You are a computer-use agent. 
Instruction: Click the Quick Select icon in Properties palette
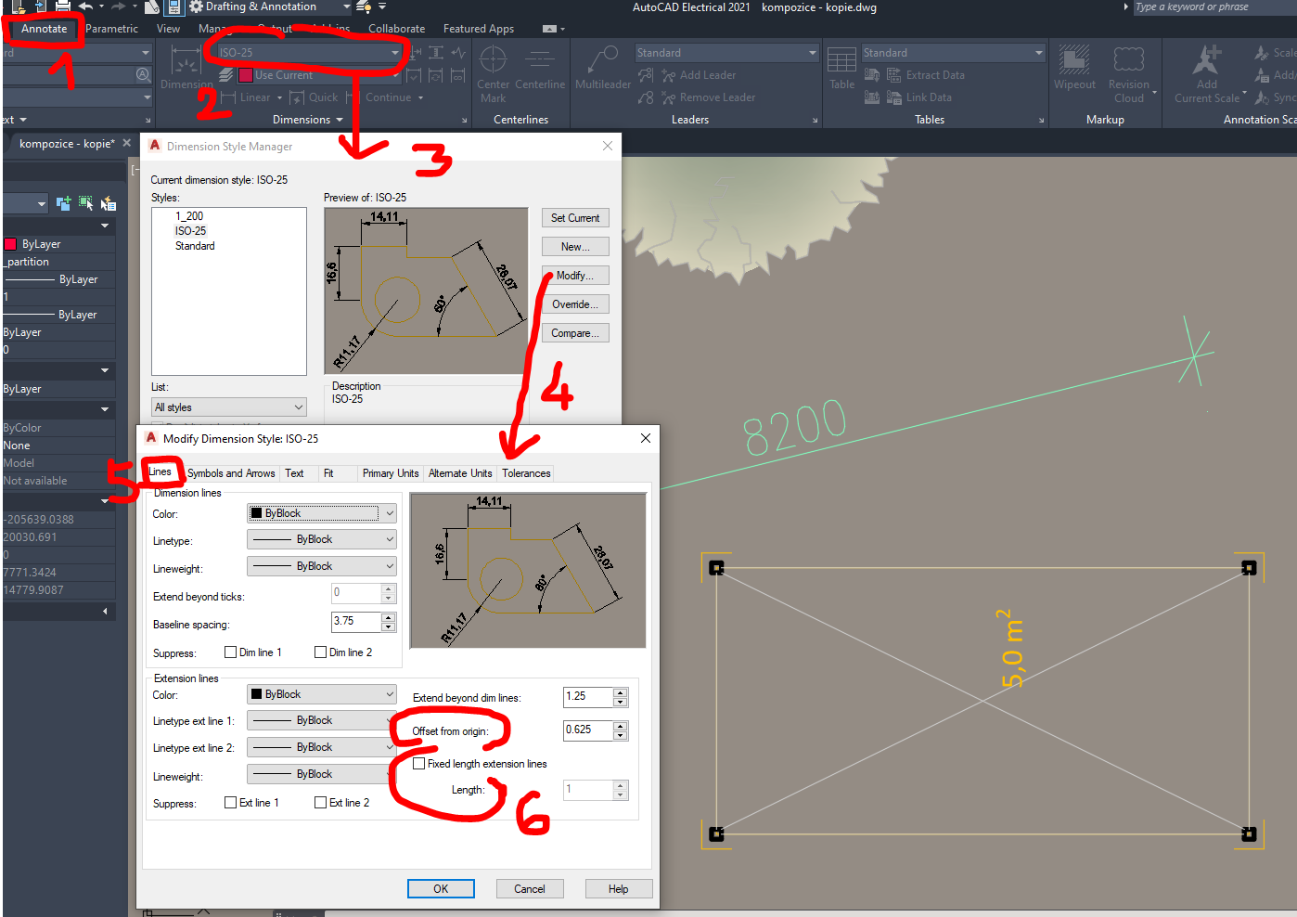109,203
